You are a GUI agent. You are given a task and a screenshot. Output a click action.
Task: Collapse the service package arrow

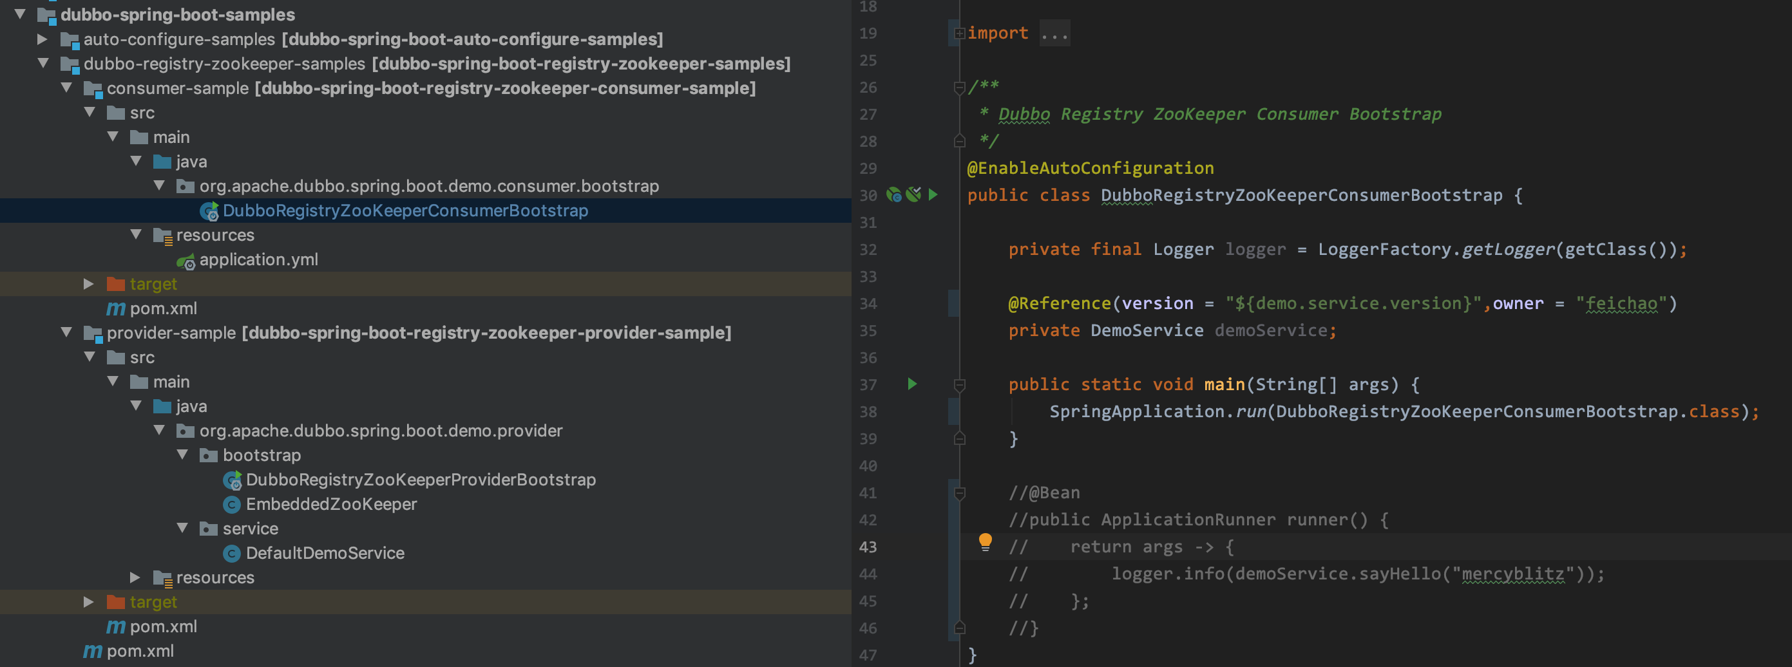[182, 528]
